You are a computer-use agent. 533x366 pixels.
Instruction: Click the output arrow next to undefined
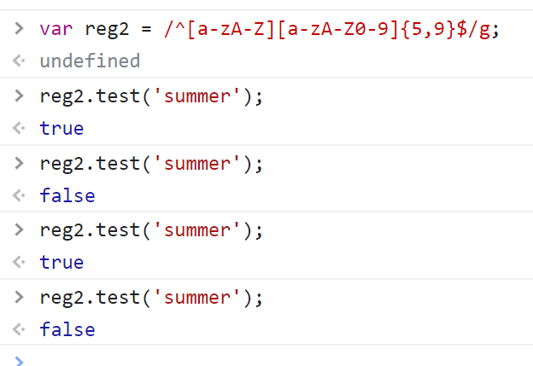19,61
